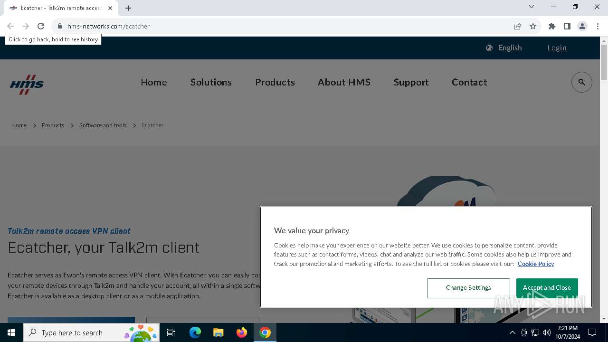Click the browser forward arrow
The width and height of the screenshot is (608, 342).
click(x=26, y=26)
